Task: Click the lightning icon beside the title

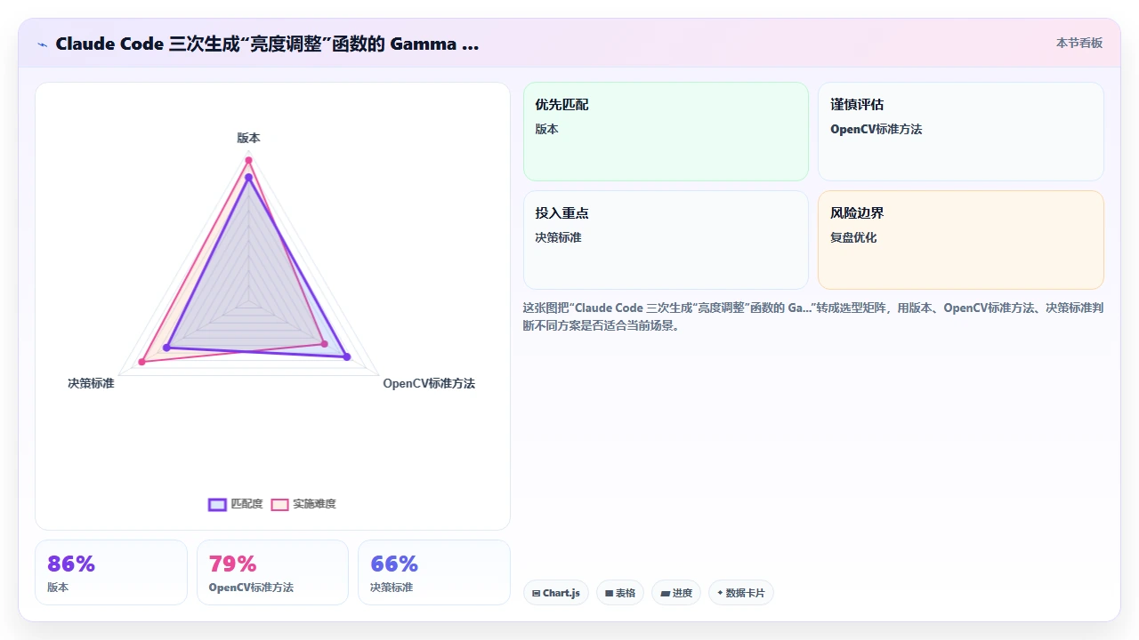Action: click(42, 44)
